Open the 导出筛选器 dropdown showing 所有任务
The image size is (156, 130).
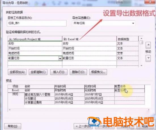point(104,23)
